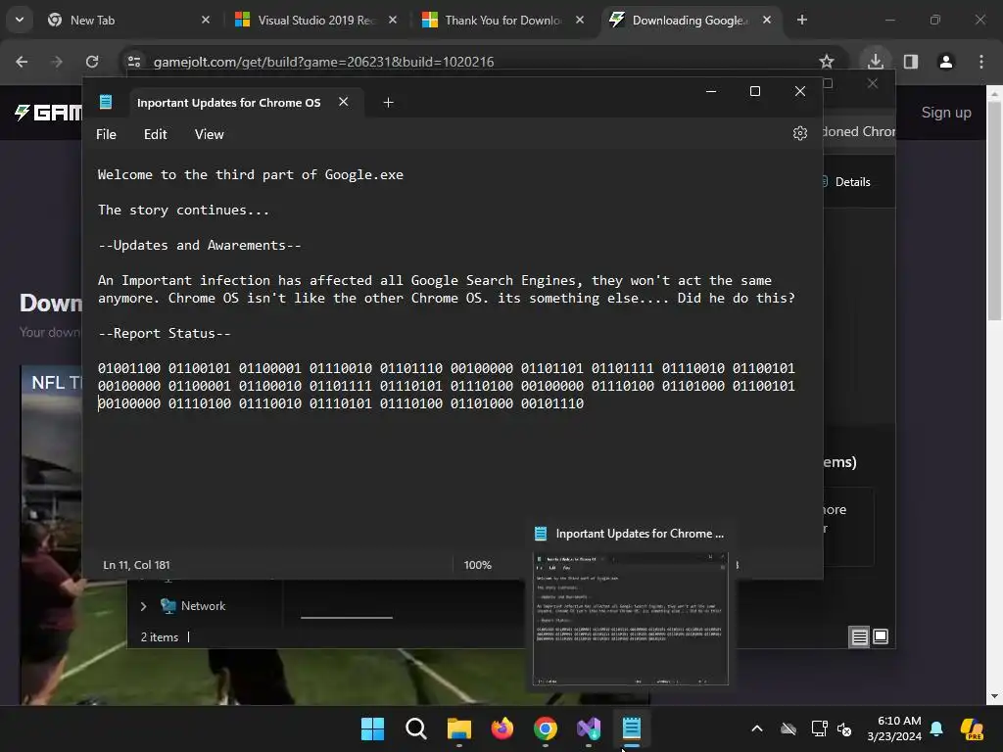Viewport: 1003px width, 752px height.
Task: Open Google Chrome from taskbar
Action: [546, 728]
